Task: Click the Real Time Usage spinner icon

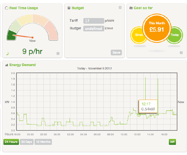Action: pyautogui.click(x=7, y=8)
